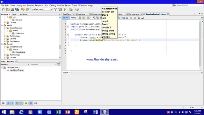Image resolution: width=204 pixels, height=115 pixels.
Task: Click the Stop Macro Recording icon
Action: point(135,18)
